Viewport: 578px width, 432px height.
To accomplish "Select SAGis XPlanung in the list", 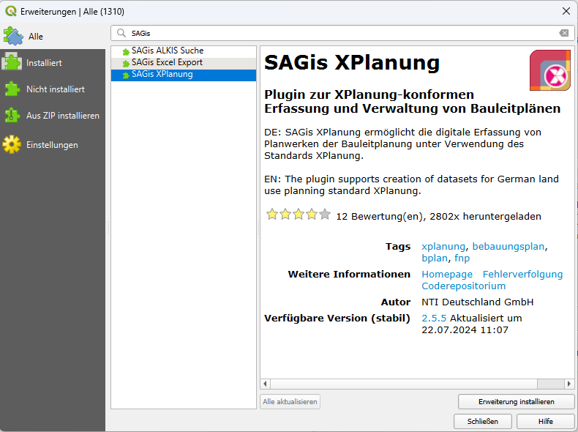I will 184,74.
